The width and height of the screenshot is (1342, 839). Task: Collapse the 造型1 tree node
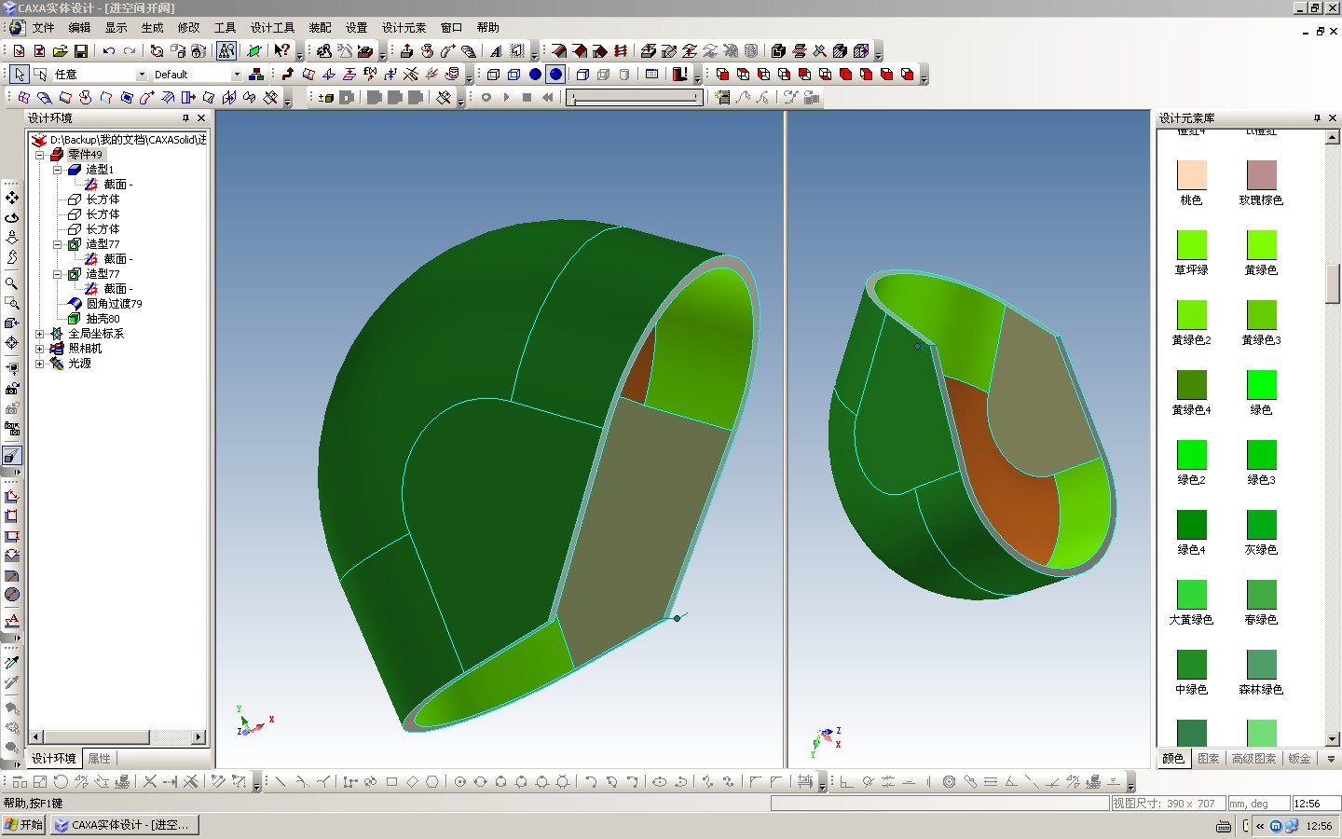coord(57,170)
